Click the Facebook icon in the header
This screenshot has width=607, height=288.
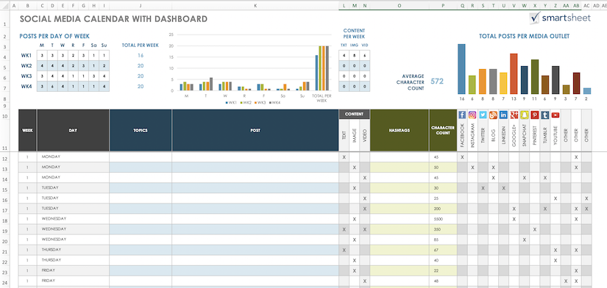pos(462,115)
